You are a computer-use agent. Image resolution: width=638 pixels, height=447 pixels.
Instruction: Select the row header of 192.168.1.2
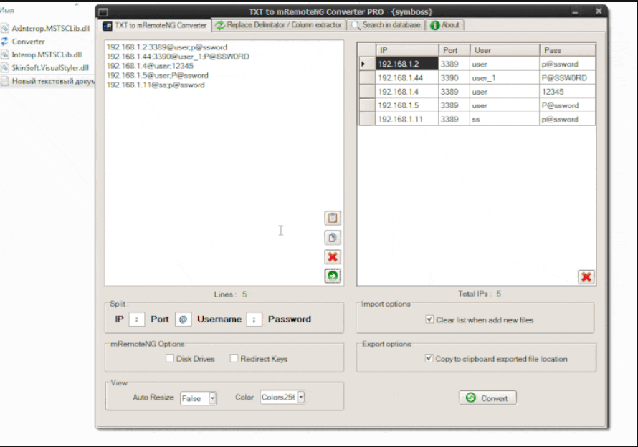click(367, 64)
